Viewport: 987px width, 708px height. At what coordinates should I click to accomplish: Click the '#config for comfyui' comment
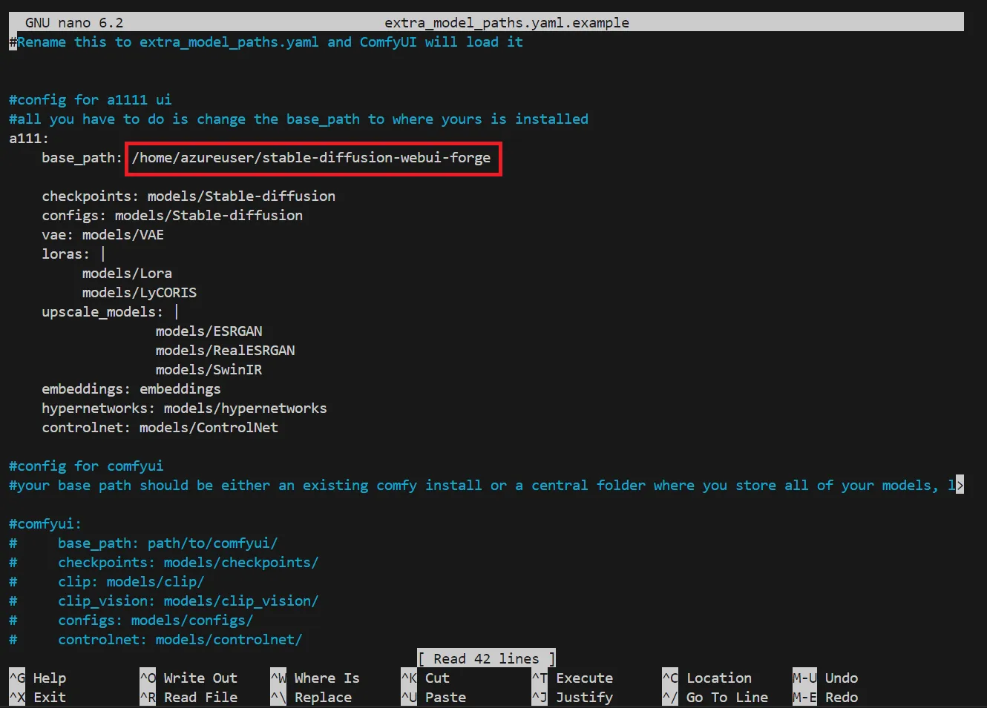pos(86,466)
